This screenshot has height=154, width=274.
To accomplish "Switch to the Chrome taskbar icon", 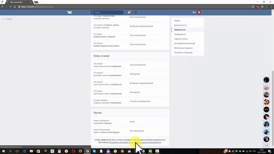I will click(x=87, y=151).
